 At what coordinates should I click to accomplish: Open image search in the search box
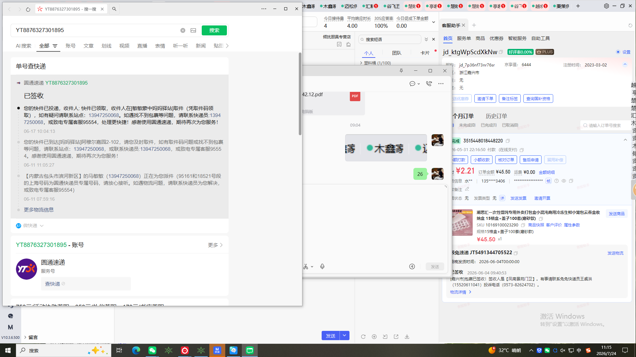click(193, 30)
